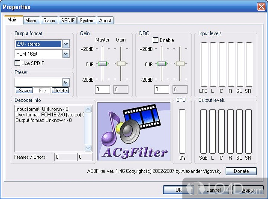Enable the DRC checkbox
Image resolution: width=268 pixels, height=199 pixels.
point(155,40)
